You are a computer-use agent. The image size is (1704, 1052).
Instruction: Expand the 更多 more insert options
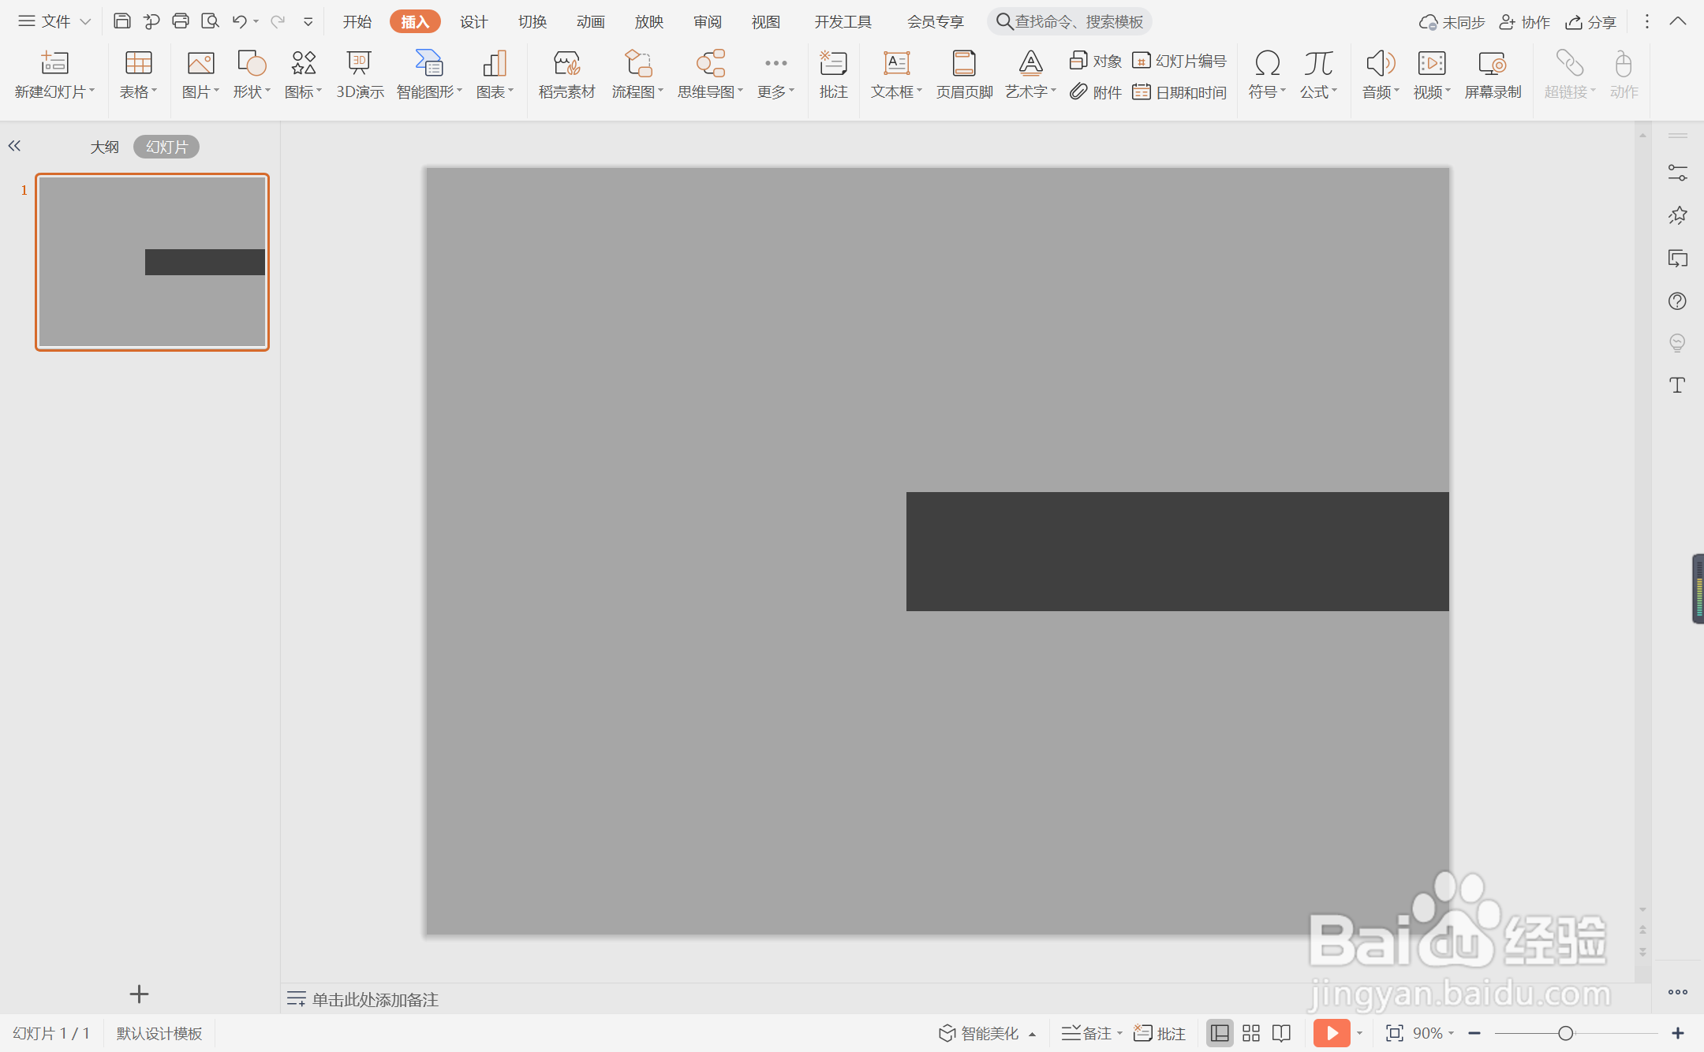click(x=775, y=75)
